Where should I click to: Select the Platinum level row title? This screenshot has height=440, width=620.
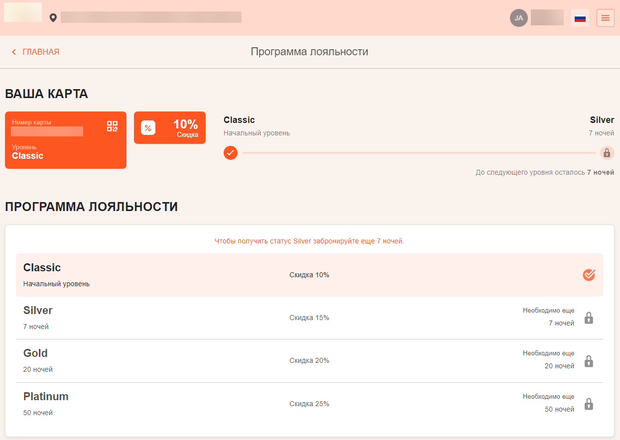(x=46, y=396)
